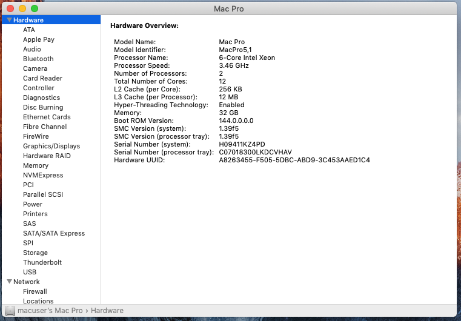The width and height of the screenshot is (461, 321).
Task: Select USB in the sidebar
Action: 30,272
